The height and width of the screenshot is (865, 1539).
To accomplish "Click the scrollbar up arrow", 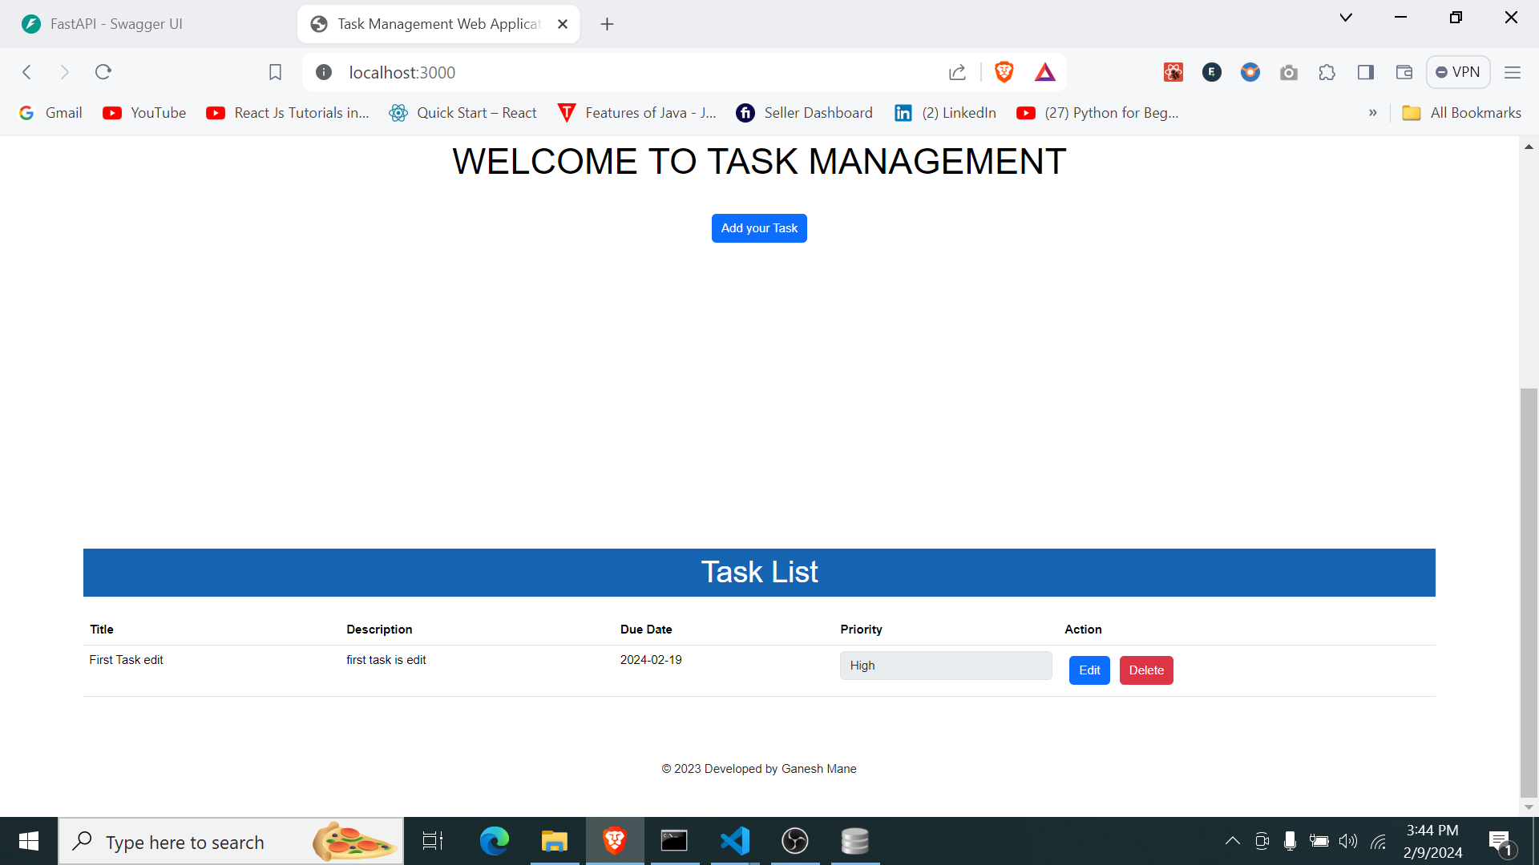I will [1529, 147].
